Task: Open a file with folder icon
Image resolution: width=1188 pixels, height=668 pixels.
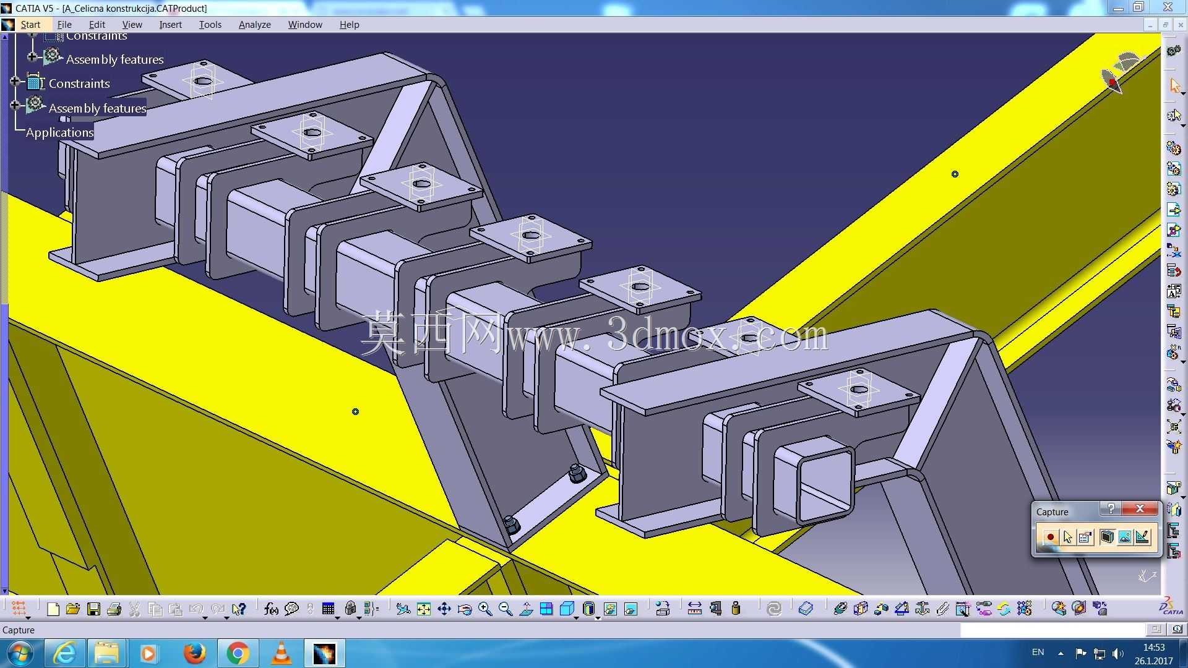Action: click(73, 609)
